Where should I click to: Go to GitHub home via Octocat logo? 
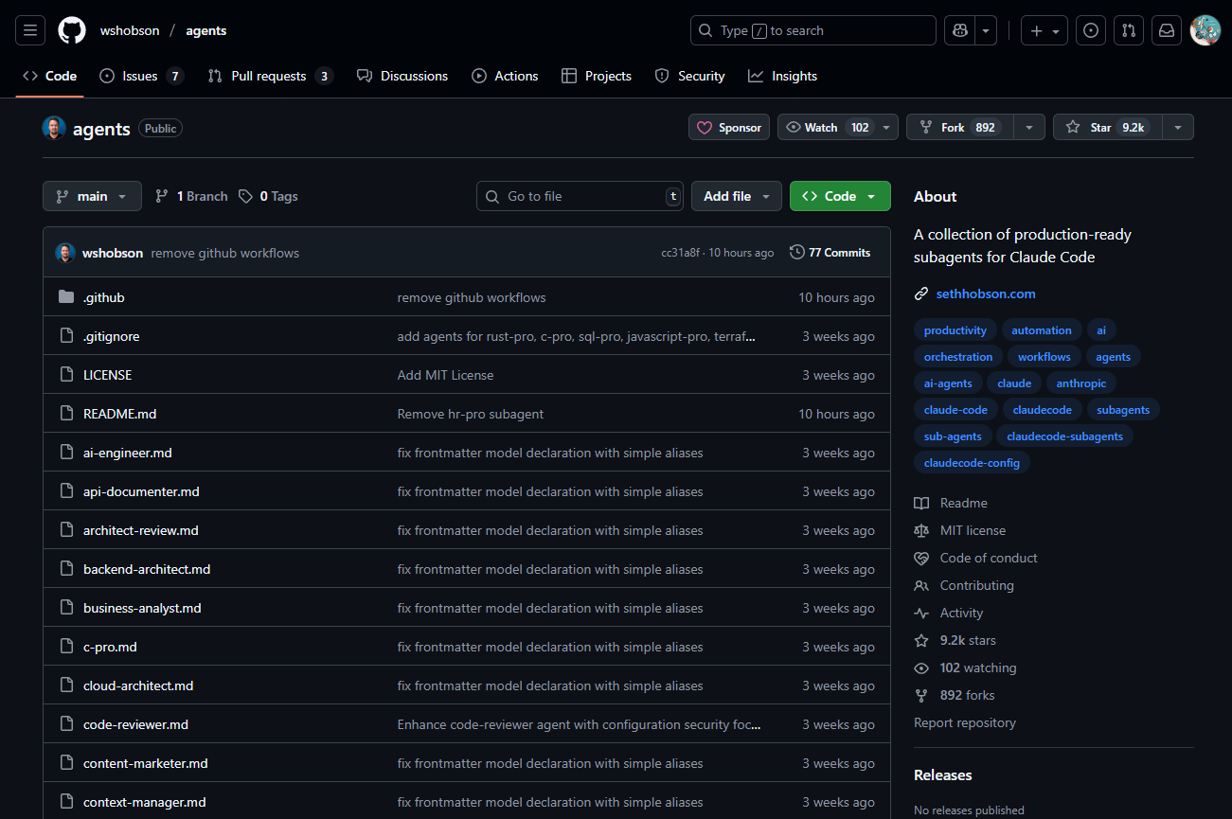coord(72,30)
